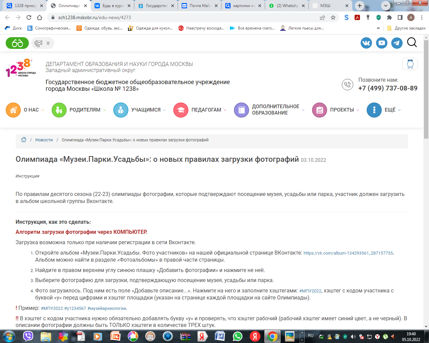Open the «ПЕДАГОГАМ» navigation menu

coord(200,110)
